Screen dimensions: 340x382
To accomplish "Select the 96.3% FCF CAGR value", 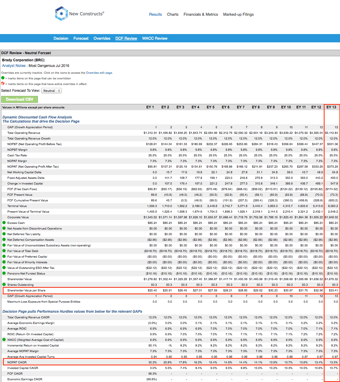I will tap(153, 374).
